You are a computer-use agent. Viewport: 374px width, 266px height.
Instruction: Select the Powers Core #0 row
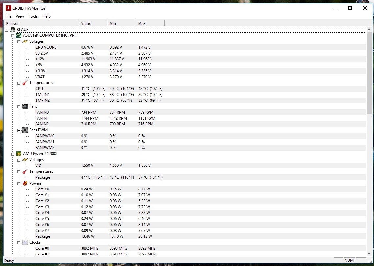pos(200,189)
